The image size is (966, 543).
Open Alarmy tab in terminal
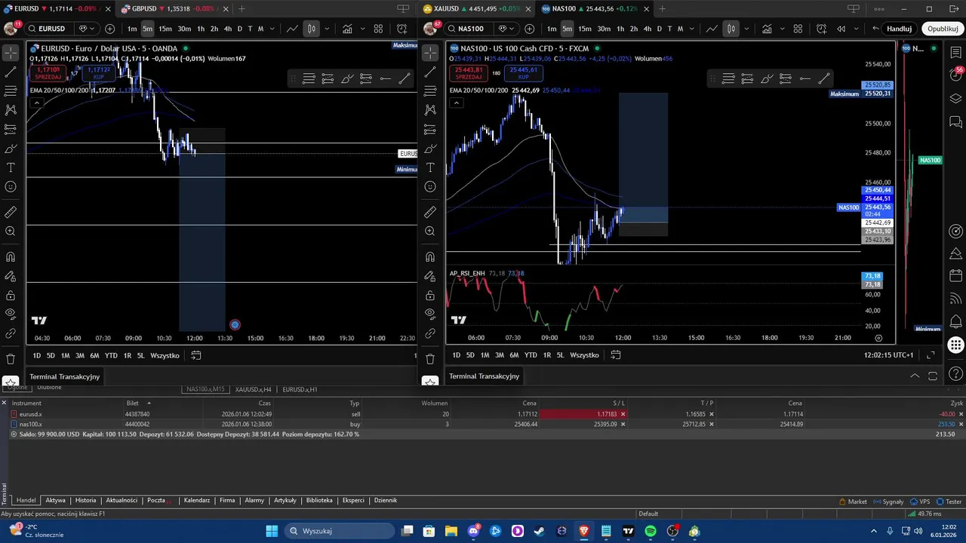tap(254, 500)
